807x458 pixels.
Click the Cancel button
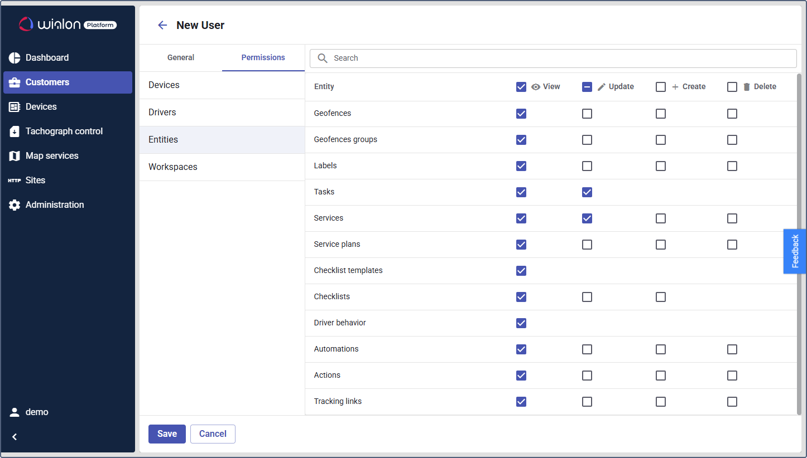point(213,434)
